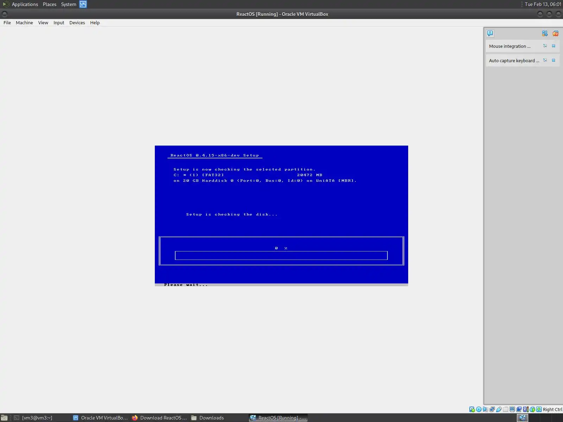The height and width of the screenshot is (422, 563).
Task: Click the Auto capture keyboard notification text
Action: tap(514, 60)
